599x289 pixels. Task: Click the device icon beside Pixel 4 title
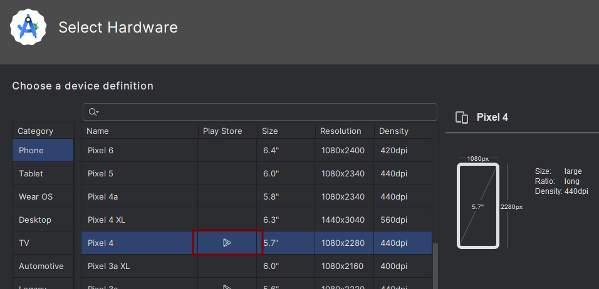click(462, 118)
